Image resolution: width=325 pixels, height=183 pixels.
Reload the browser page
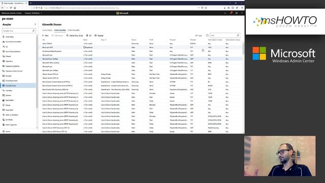click(x=11, y=8)
